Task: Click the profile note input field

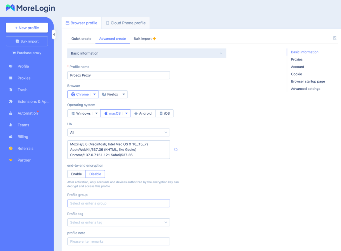Action: (119, 241)
